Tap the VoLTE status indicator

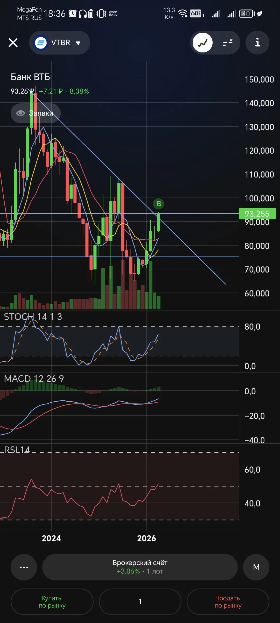click(x=197, y=13)
